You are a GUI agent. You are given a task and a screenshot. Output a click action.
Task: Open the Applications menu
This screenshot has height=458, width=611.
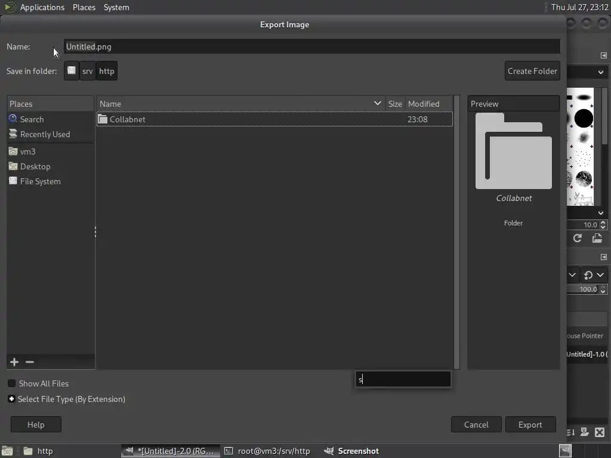pyautogui.click(x=42, y=7)
